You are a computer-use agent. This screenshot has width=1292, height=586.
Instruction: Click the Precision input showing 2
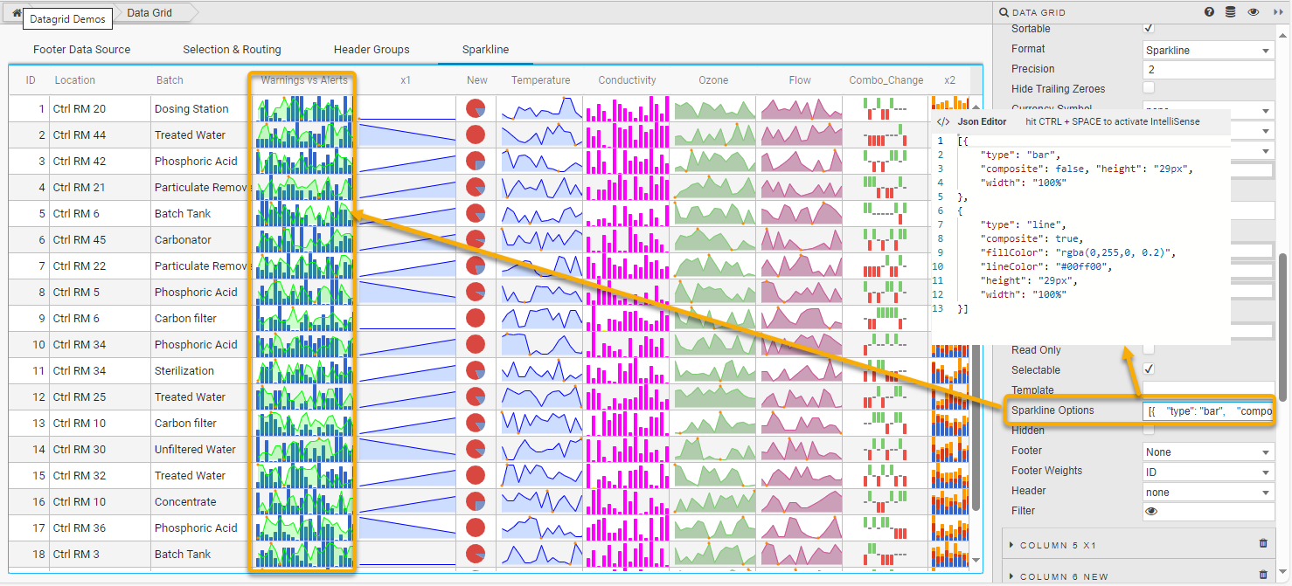click(x=1208, y=69)
